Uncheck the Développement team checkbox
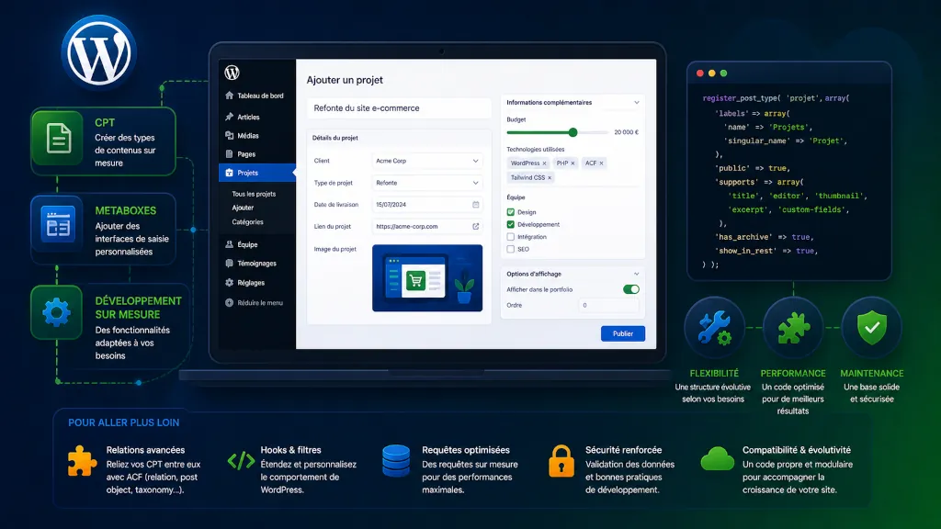This screenshot has width=941, height=529. click(x=511, y=224)
